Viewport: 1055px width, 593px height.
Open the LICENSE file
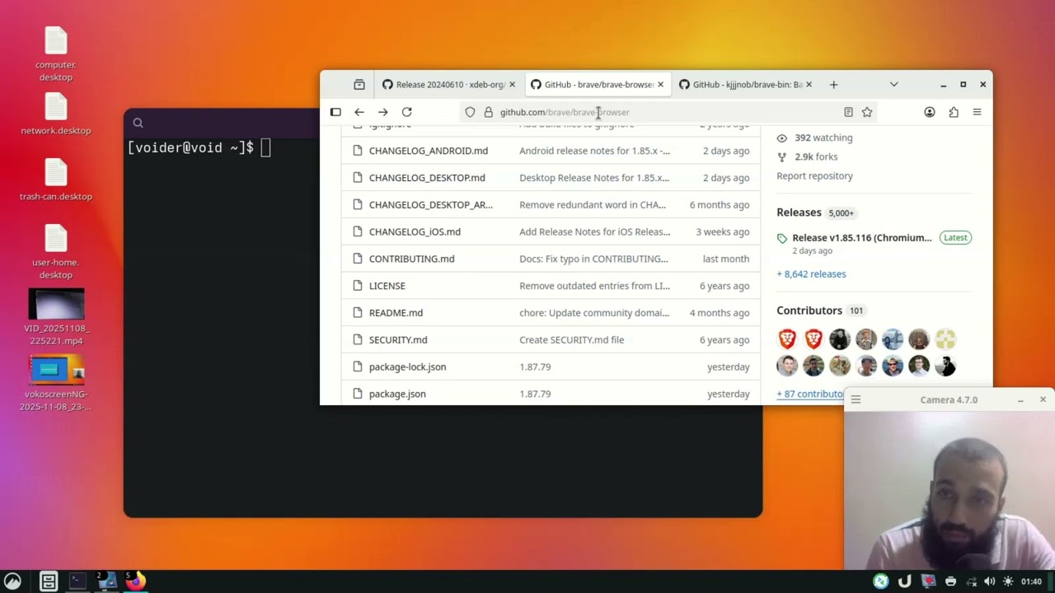[387, 286]
